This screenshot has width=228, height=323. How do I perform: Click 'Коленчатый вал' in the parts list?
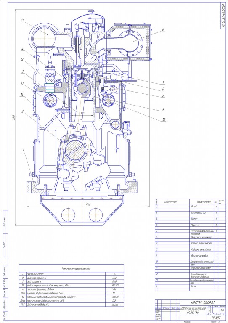point(199,212)
